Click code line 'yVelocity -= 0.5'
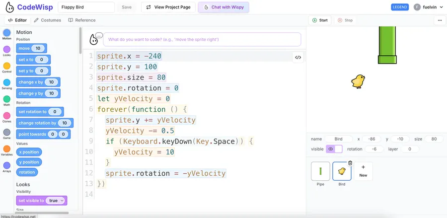The width and height of the screenshot is (447, 218). coord(140,131)
